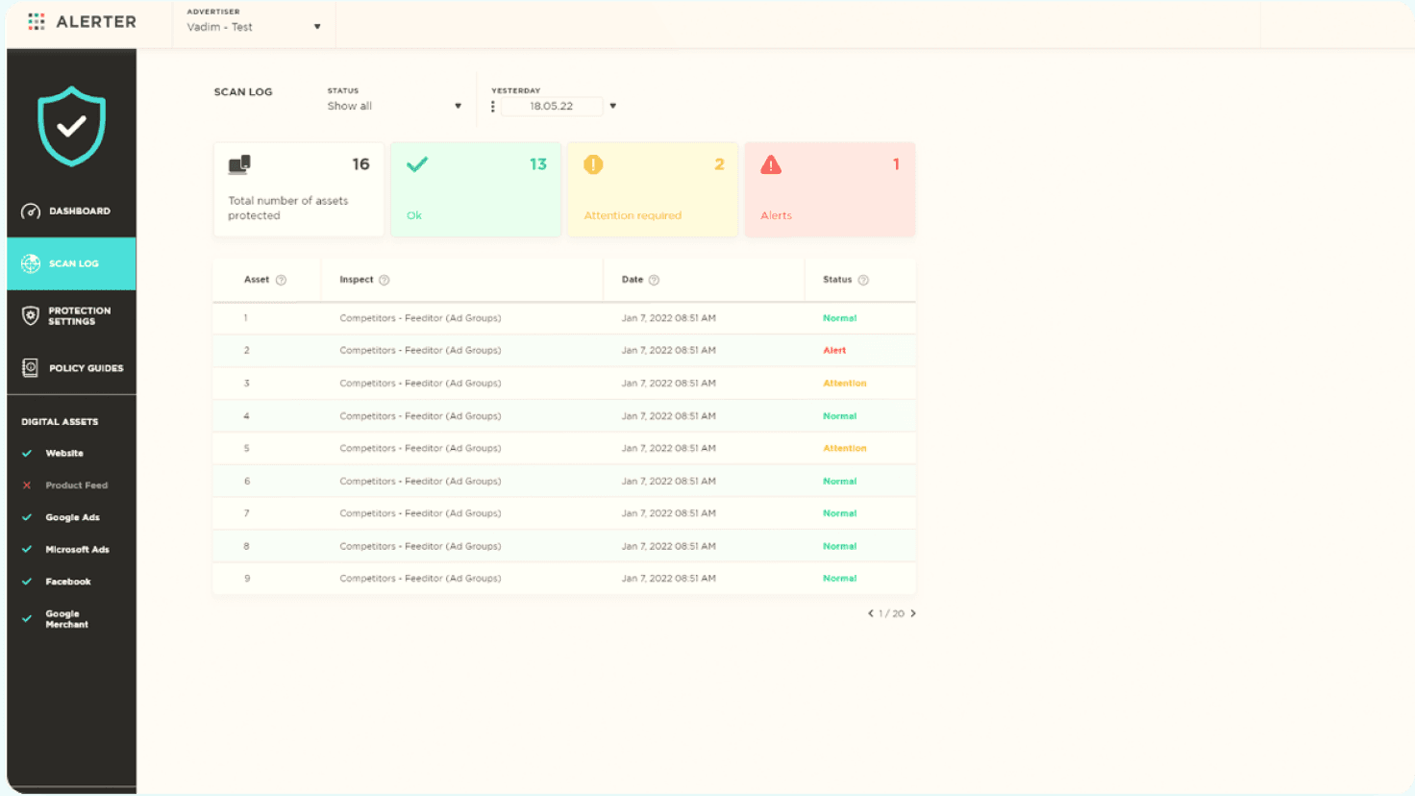Viewport: 1415px width, 796px height.
Task: Click the Alerter grid logo icon
Action: (37, 21)
